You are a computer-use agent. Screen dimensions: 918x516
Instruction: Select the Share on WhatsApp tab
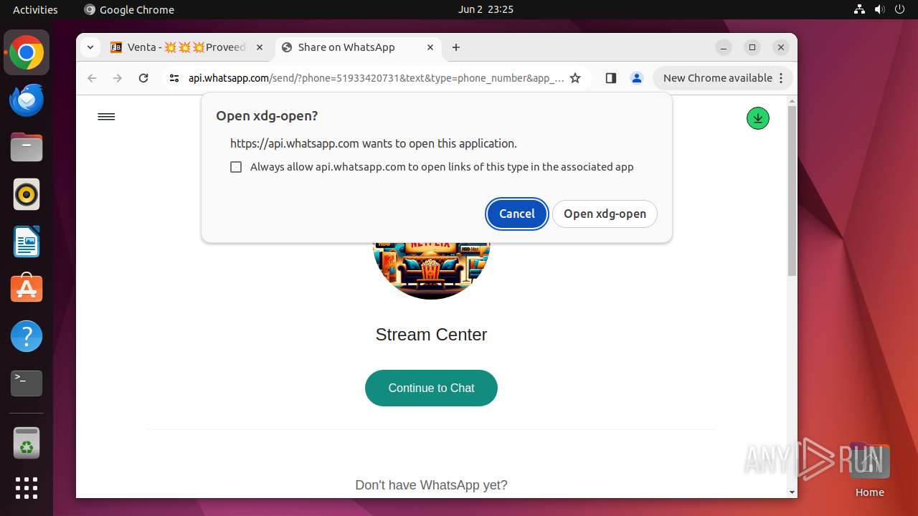coord(359,47)
